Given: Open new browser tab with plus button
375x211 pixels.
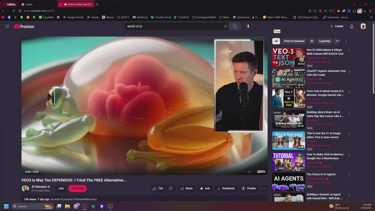Looking at the screenshot, I should tap(97, 4).
